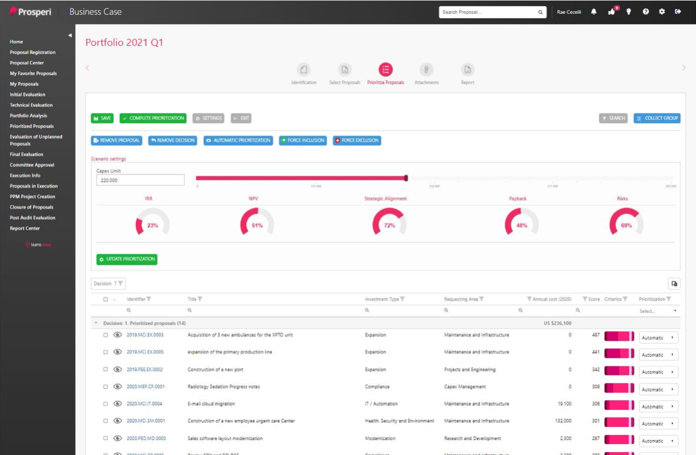Click the logout icon in header
696x455 pixels.
678,12
